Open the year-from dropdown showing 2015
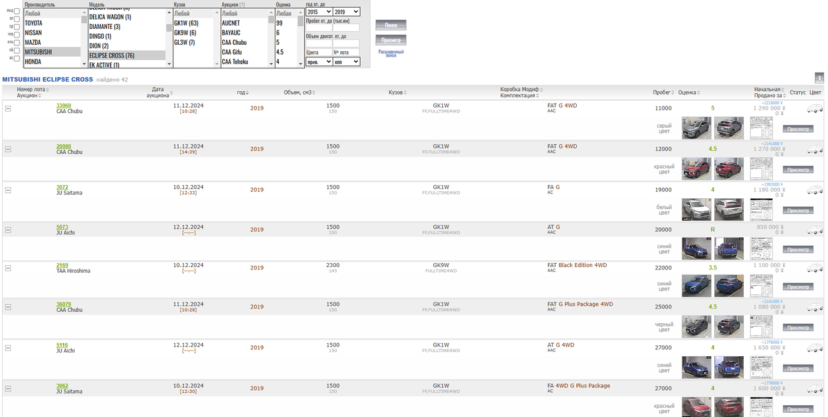 [x=318, y=12]
